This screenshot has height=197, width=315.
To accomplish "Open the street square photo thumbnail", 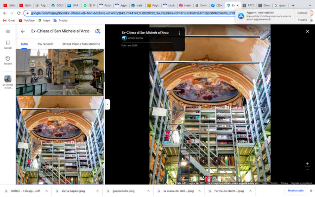I will tap(60, 72).
